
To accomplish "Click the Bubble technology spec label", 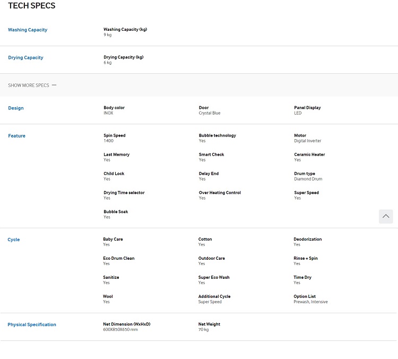I will 217,135.
